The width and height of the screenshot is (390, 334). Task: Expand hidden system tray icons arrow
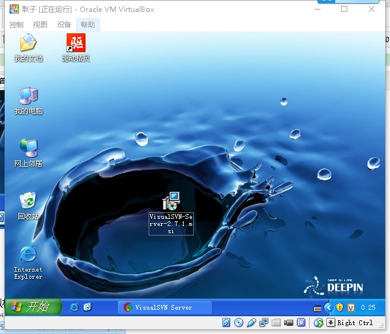click(x=328, y=307)
